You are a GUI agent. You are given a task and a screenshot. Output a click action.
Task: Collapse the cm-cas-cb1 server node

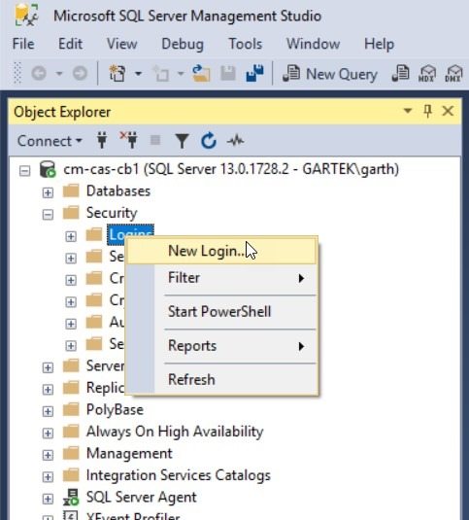[x=25, y=171]
